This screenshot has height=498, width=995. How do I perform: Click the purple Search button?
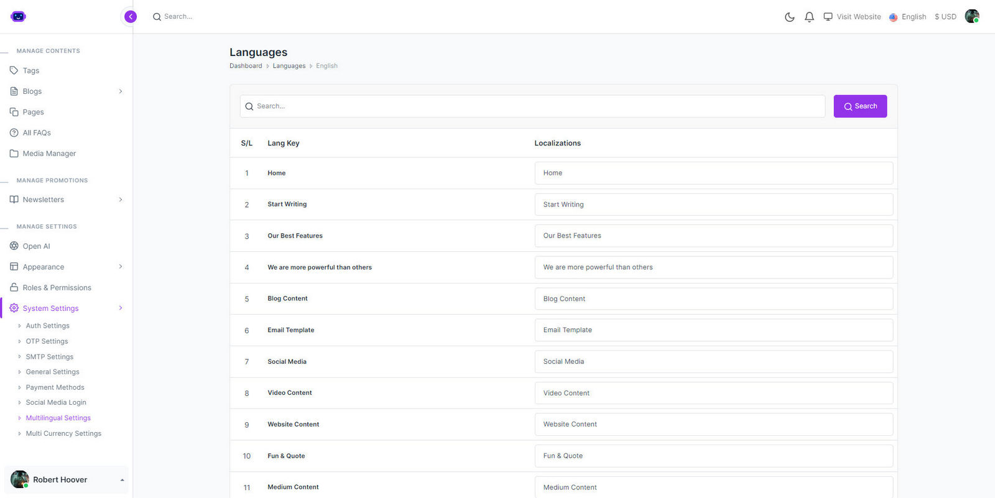860,106
